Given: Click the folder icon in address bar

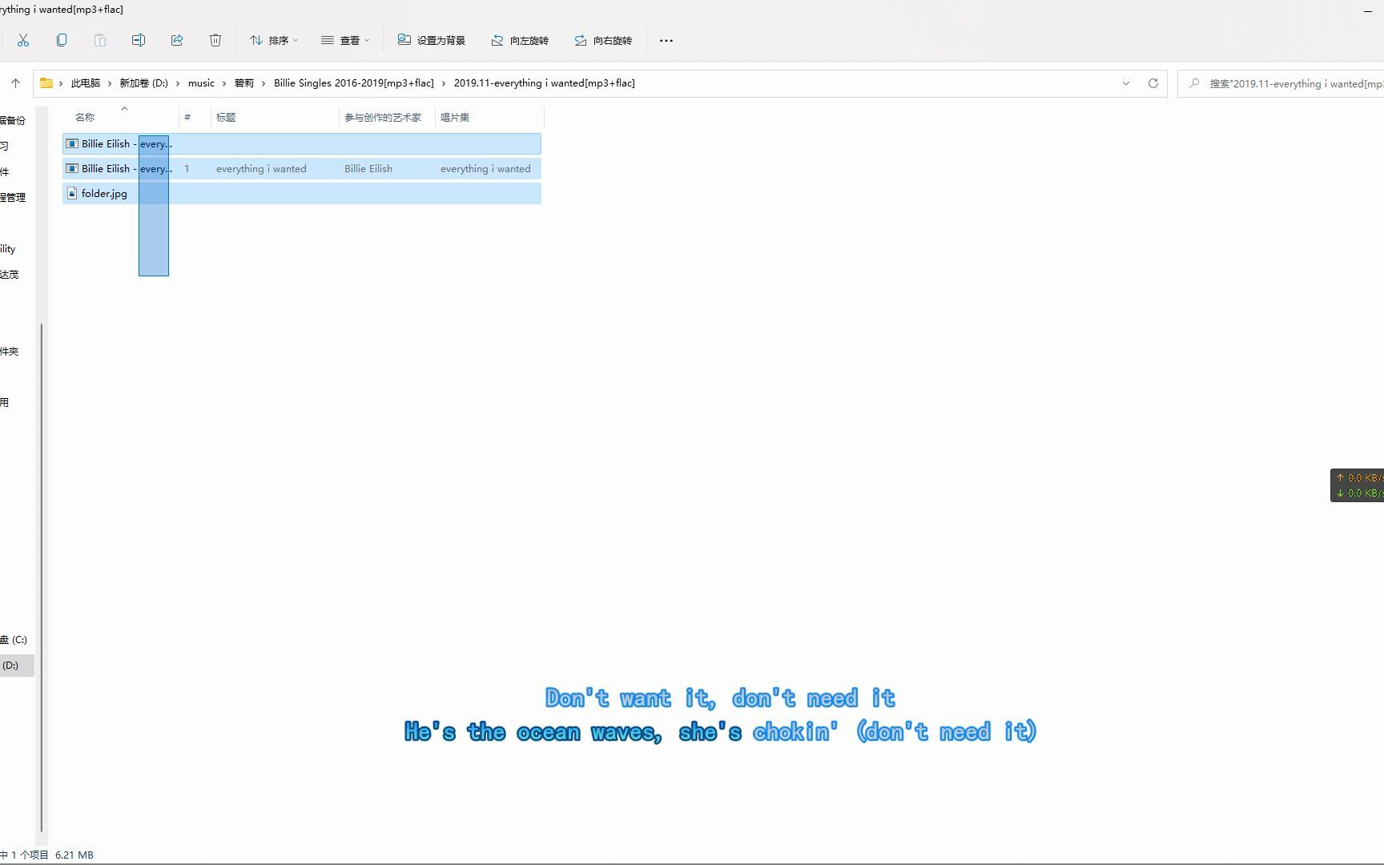Looking at the screenshot, I should 46,83.
